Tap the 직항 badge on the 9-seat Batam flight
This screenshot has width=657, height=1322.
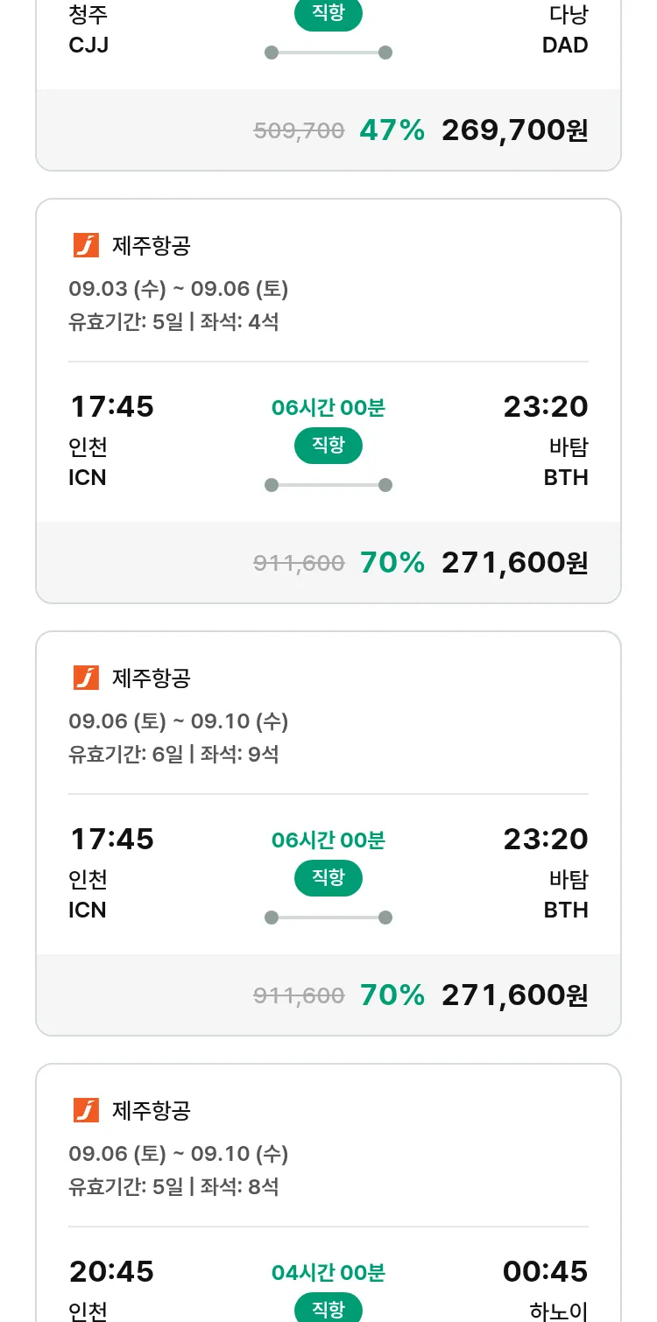pos(328,878)
